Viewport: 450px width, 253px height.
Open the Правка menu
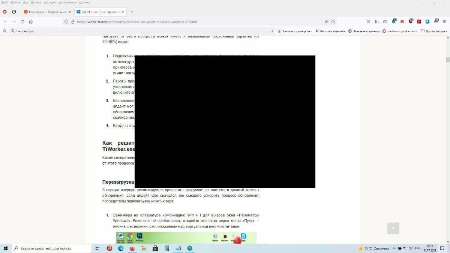pyautogui.click(x=16, y=2)
